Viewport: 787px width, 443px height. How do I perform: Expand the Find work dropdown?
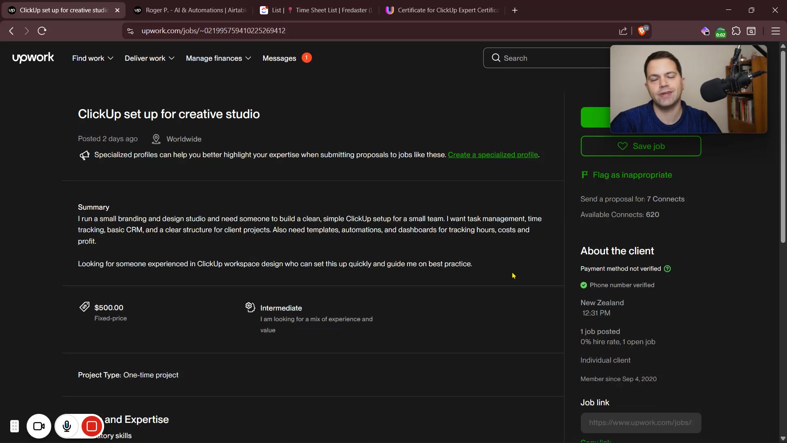[93, 58]
